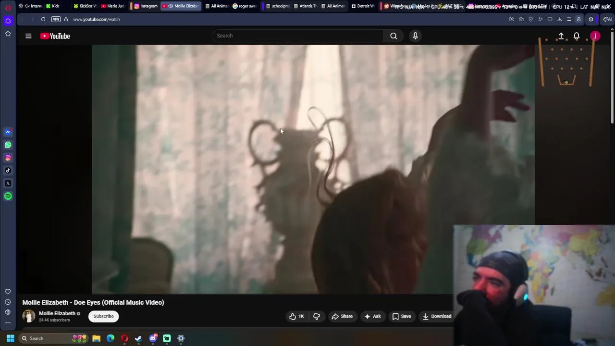Download the video
Screen dimensions: 615x346
(437, 316)
